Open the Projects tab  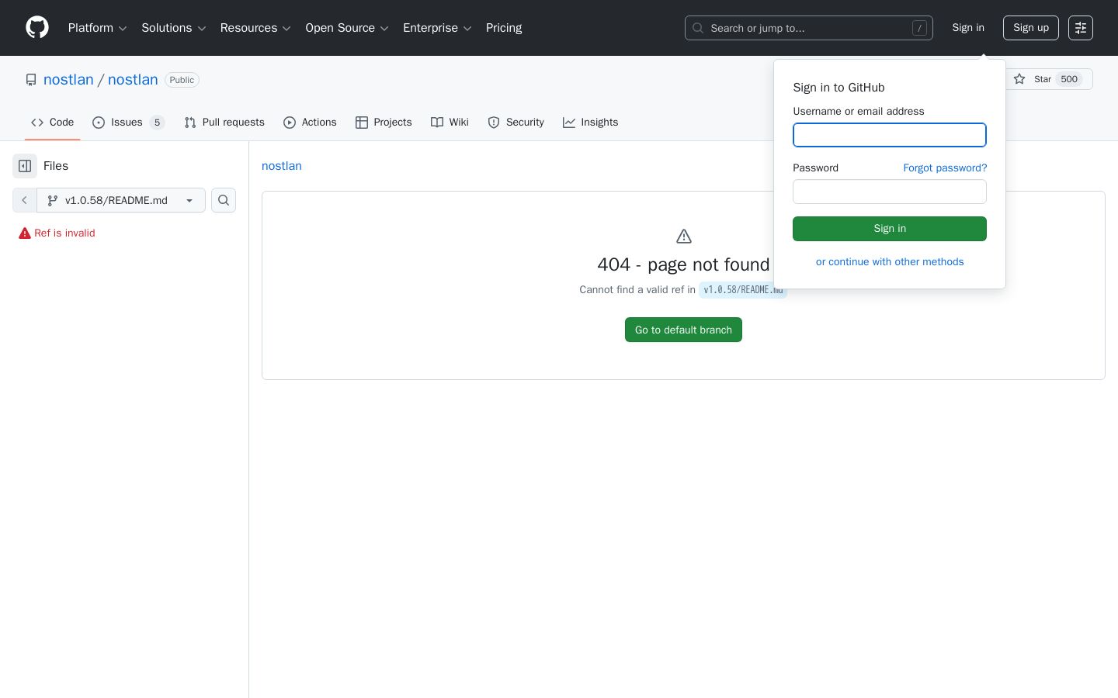[x=384, y=123]
